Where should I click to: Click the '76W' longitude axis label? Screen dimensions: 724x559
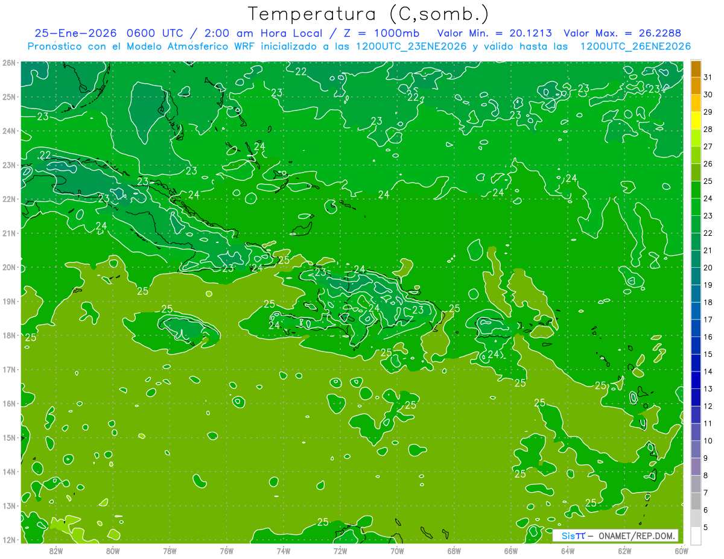(227, 551)
